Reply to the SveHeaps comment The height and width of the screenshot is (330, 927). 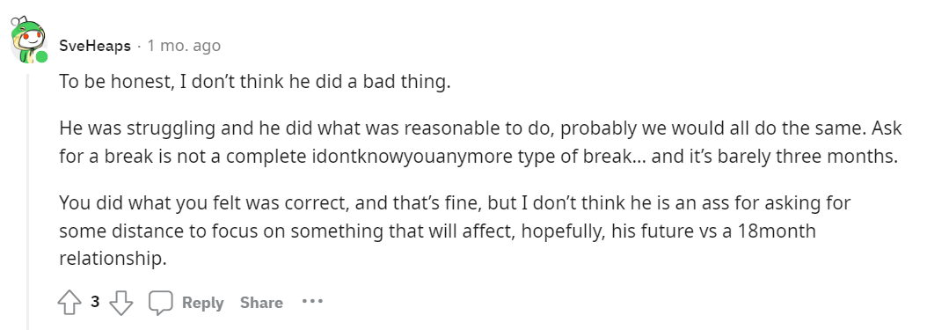[203, 303]
